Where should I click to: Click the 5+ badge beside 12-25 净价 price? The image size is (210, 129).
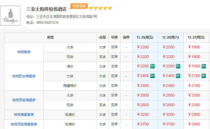coord(152,66)
